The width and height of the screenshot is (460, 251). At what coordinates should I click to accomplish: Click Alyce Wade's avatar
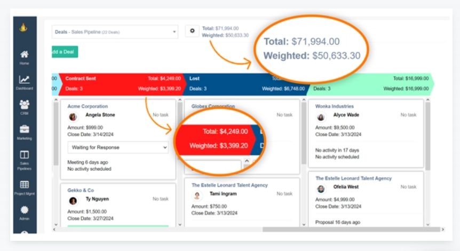point(321,117)
